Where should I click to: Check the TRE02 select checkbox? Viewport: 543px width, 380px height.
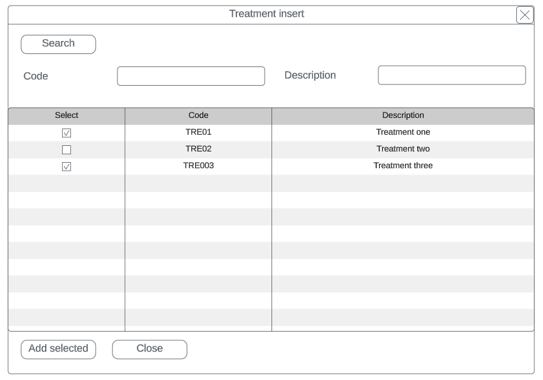click(66, 150)
